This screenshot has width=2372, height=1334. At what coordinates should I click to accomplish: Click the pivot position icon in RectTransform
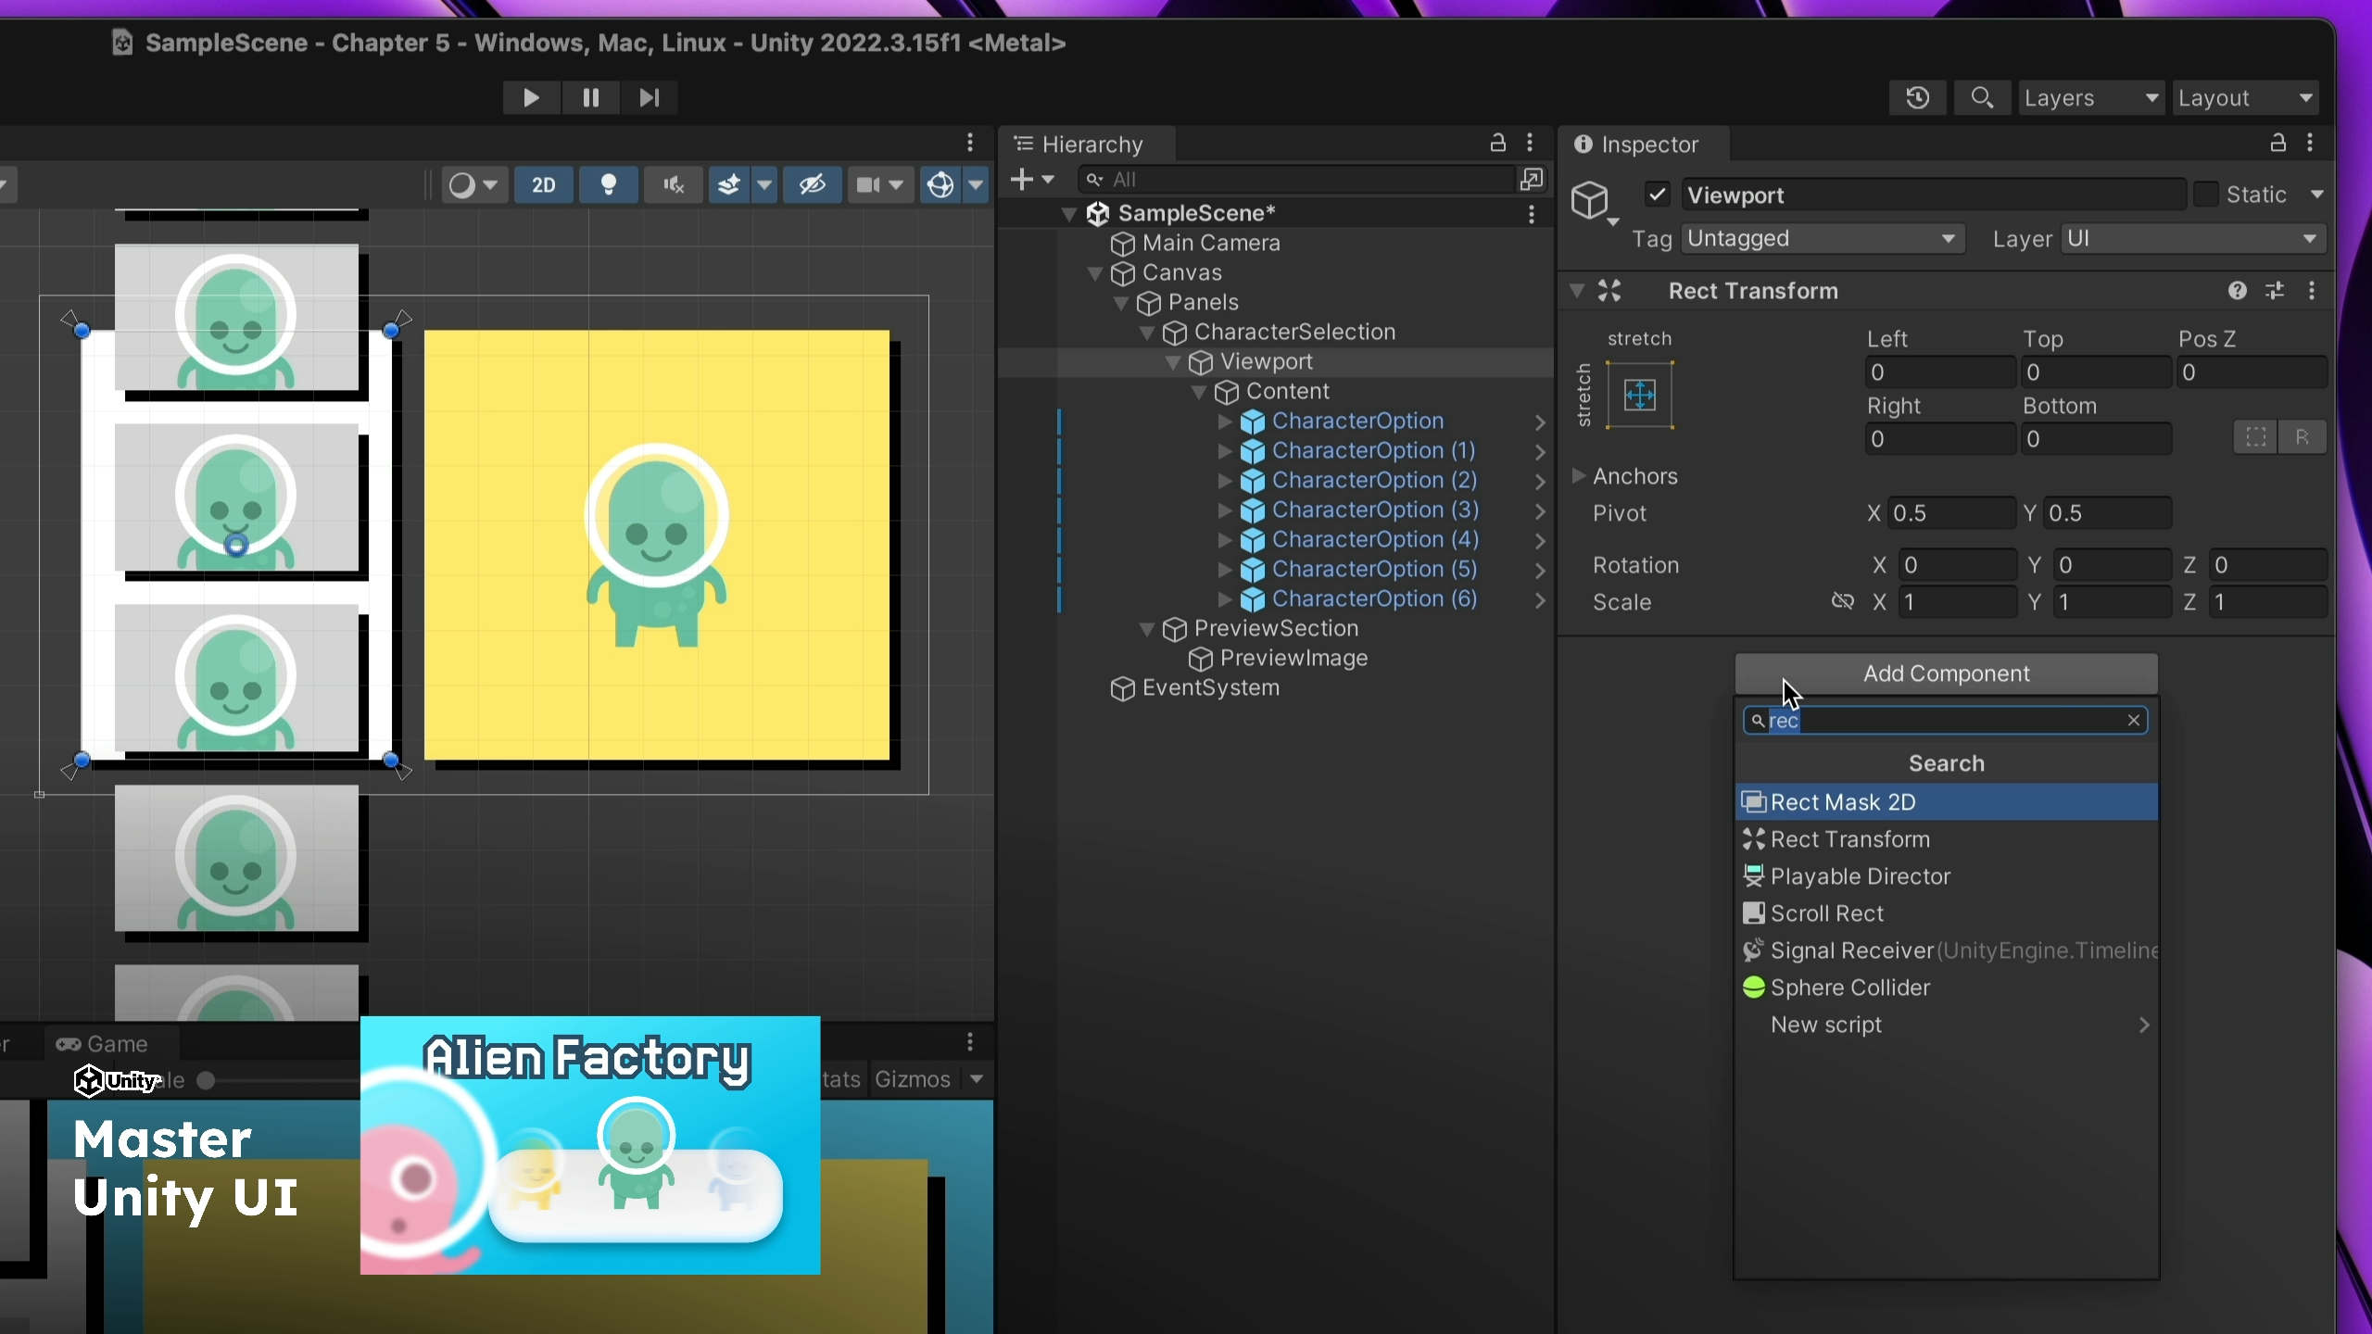tap(1641, 394)
